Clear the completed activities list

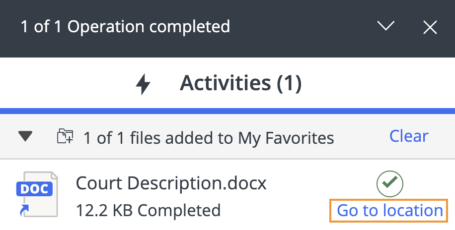point(409,136)
